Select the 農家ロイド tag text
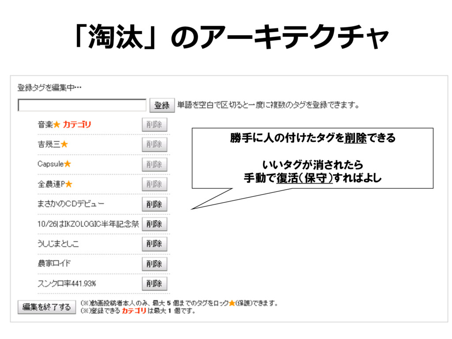Viewport: 452px width, 339px height. coord(54,263)
